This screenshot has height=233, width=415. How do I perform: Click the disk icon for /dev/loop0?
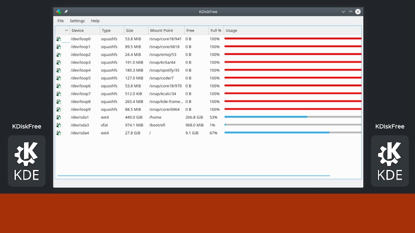[59, 39]
